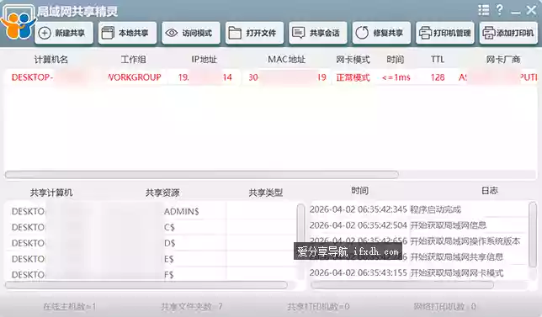Click the MAC地址 column header
The height and width of the screenshot is (317, 542).
[286, 60]
